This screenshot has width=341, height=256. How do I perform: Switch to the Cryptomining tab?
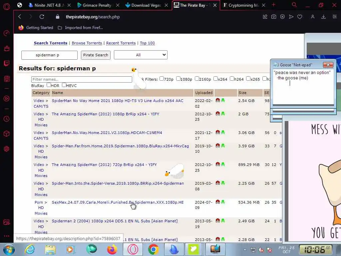coord(243,5)
